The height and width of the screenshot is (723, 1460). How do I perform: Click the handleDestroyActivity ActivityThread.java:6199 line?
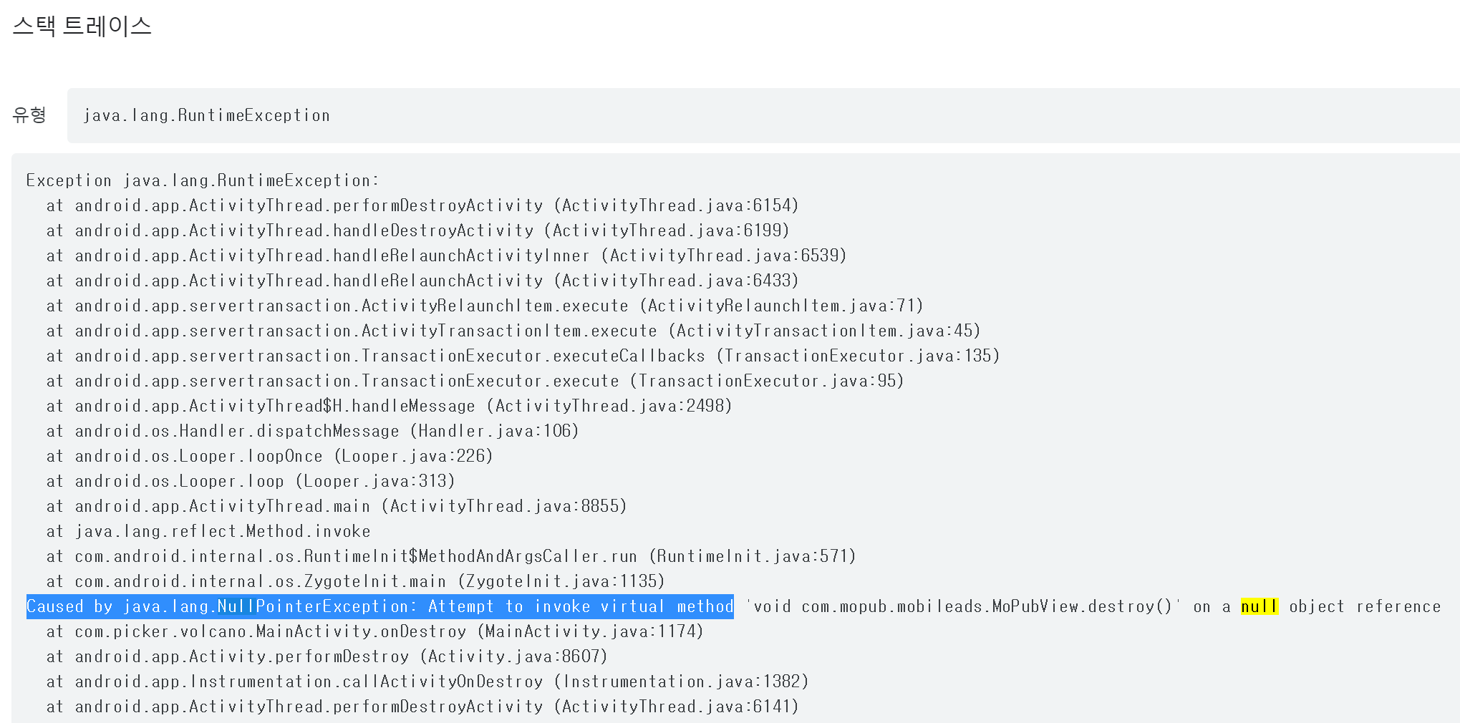417,231
